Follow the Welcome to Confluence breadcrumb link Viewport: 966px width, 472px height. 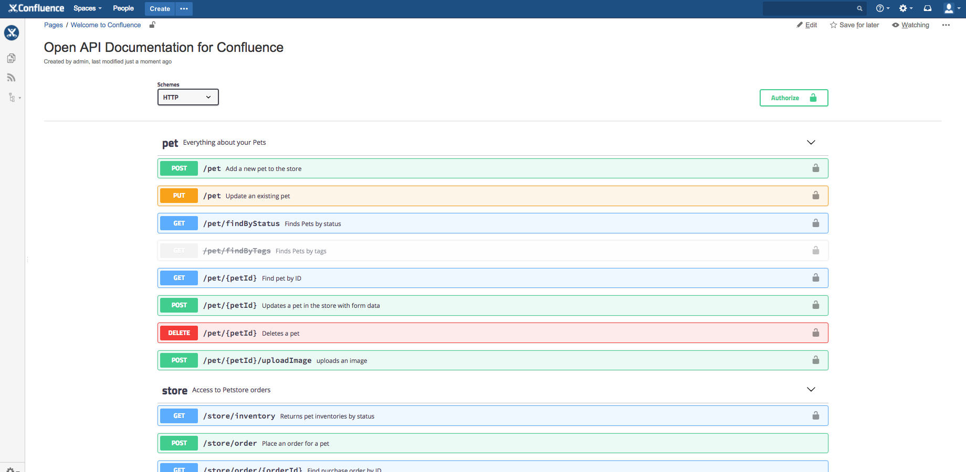coord(106,25)
